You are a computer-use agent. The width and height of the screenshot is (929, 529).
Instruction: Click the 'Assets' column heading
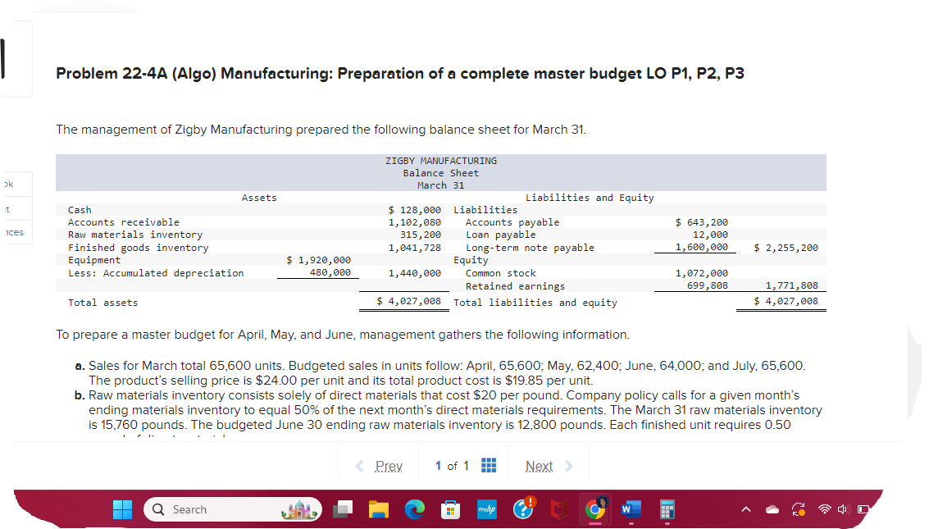259,198
